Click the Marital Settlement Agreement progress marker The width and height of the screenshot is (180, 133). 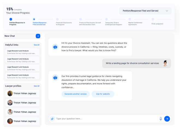(x=130, y=19)
